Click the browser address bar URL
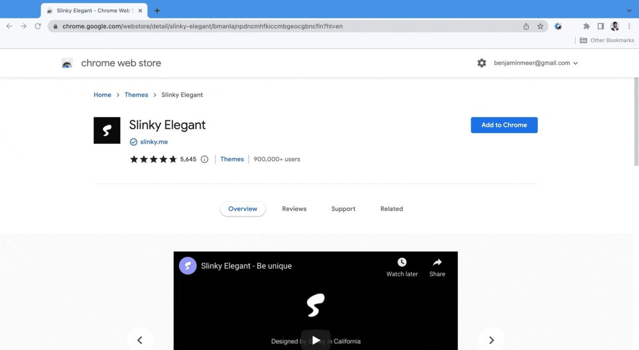Image resolution: width=639 pixels, height=350 pixels. (x=203, y=26)
